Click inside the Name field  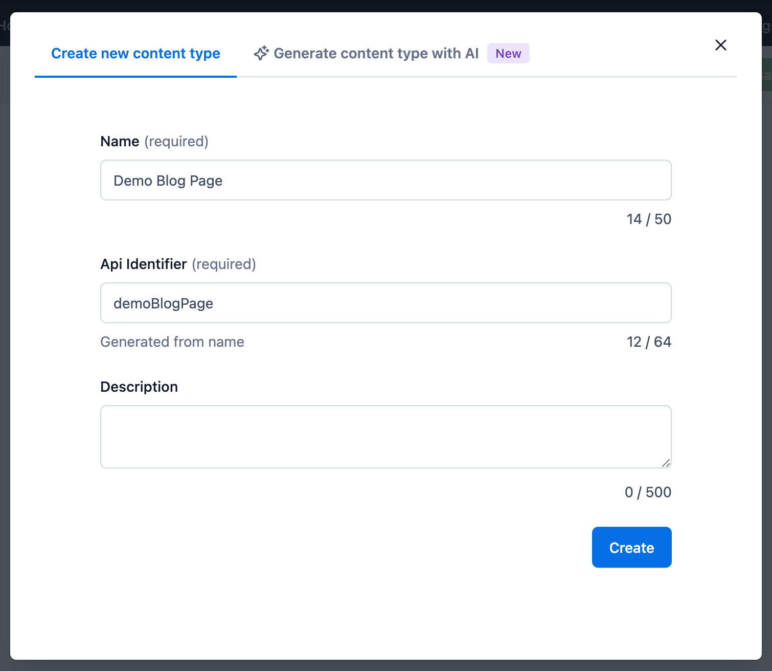coord(385,180)
